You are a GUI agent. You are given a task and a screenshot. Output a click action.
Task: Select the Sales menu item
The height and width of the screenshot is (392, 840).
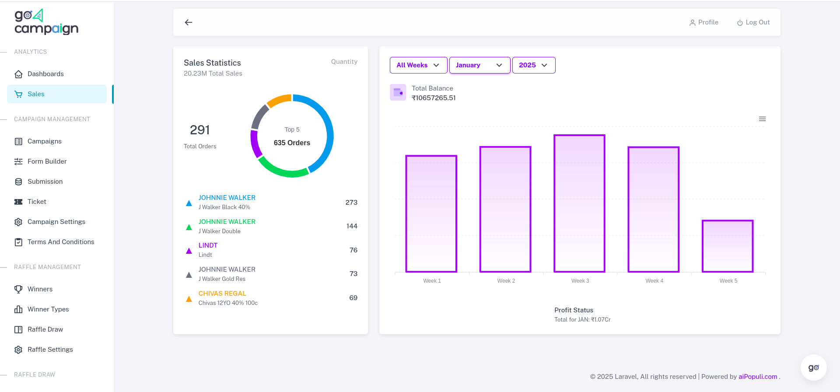(x=57, y=94)
